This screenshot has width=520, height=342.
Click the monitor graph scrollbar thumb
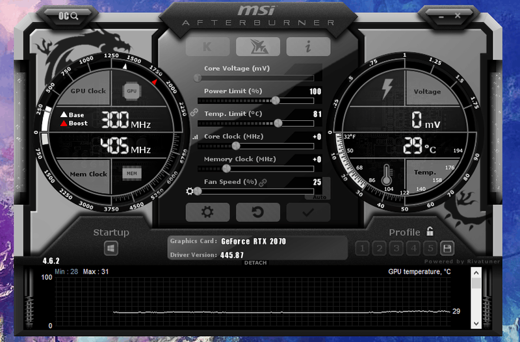pos(476,283)
